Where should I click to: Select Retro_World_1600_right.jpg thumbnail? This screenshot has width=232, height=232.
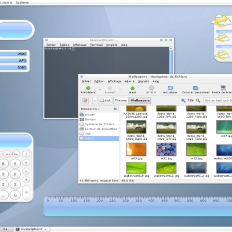click(x=136, y=127)
